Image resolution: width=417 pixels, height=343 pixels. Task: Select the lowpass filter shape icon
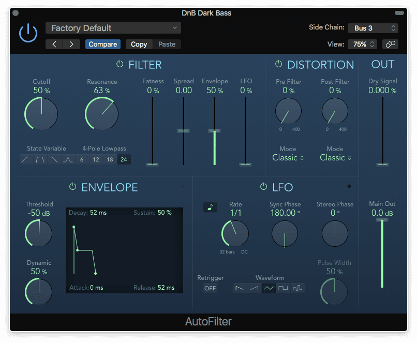pos(54,159)
